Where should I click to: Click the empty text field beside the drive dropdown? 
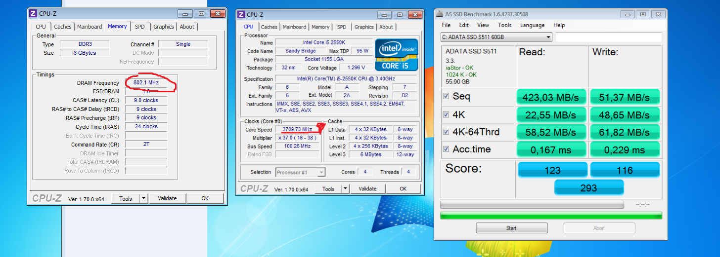point(608,37)
